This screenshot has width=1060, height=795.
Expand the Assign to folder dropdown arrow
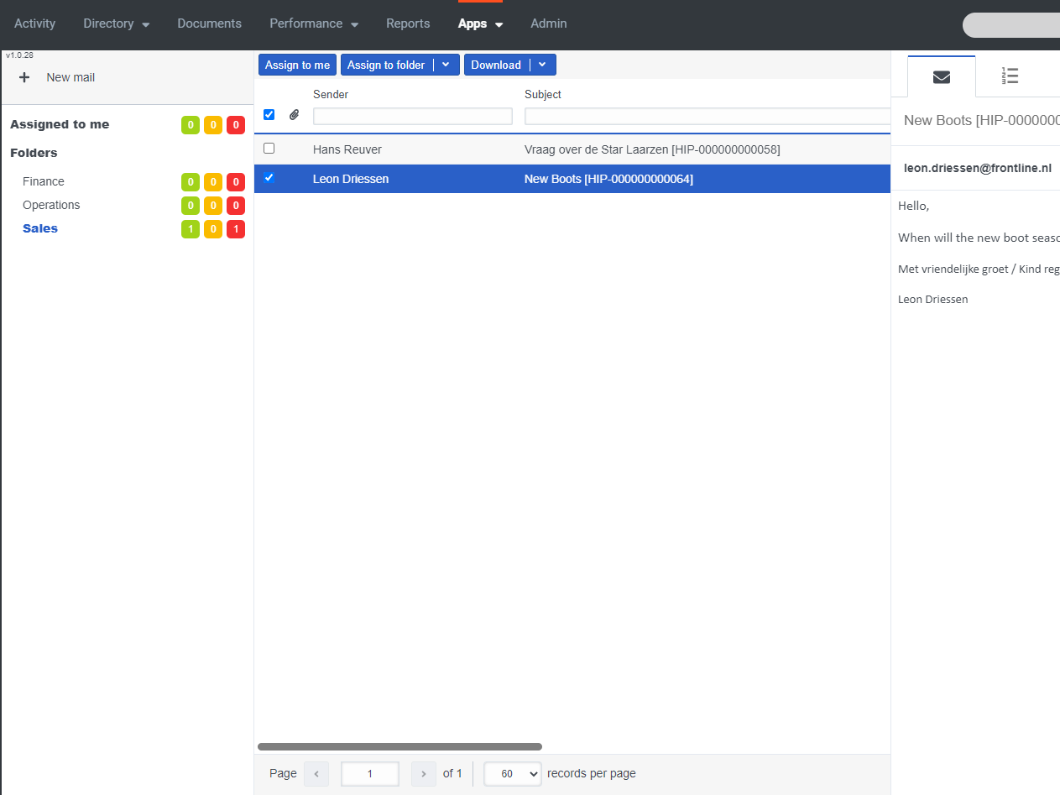click(446, 65)
